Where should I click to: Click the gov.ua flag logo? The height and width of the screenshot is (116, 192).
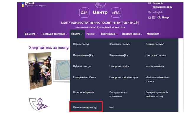point(23,5)
